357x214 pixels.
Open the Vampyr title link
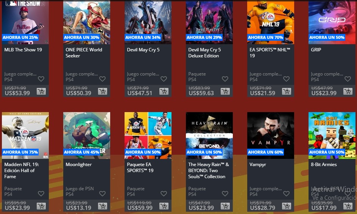coord(258,165)
